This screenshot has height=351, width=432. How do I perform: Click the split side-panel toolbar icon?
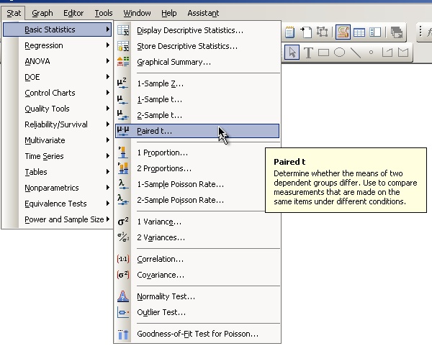tap(375, 32)
